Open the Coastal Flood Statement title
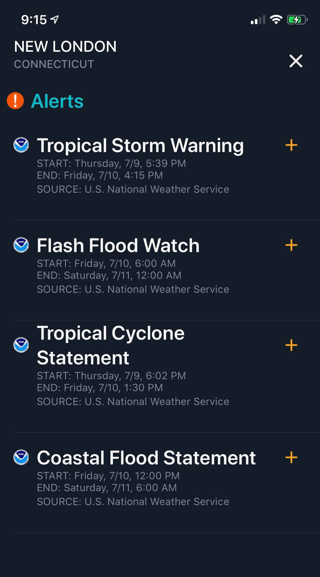This screenshot has width=320, height=577. click(146, 458)
